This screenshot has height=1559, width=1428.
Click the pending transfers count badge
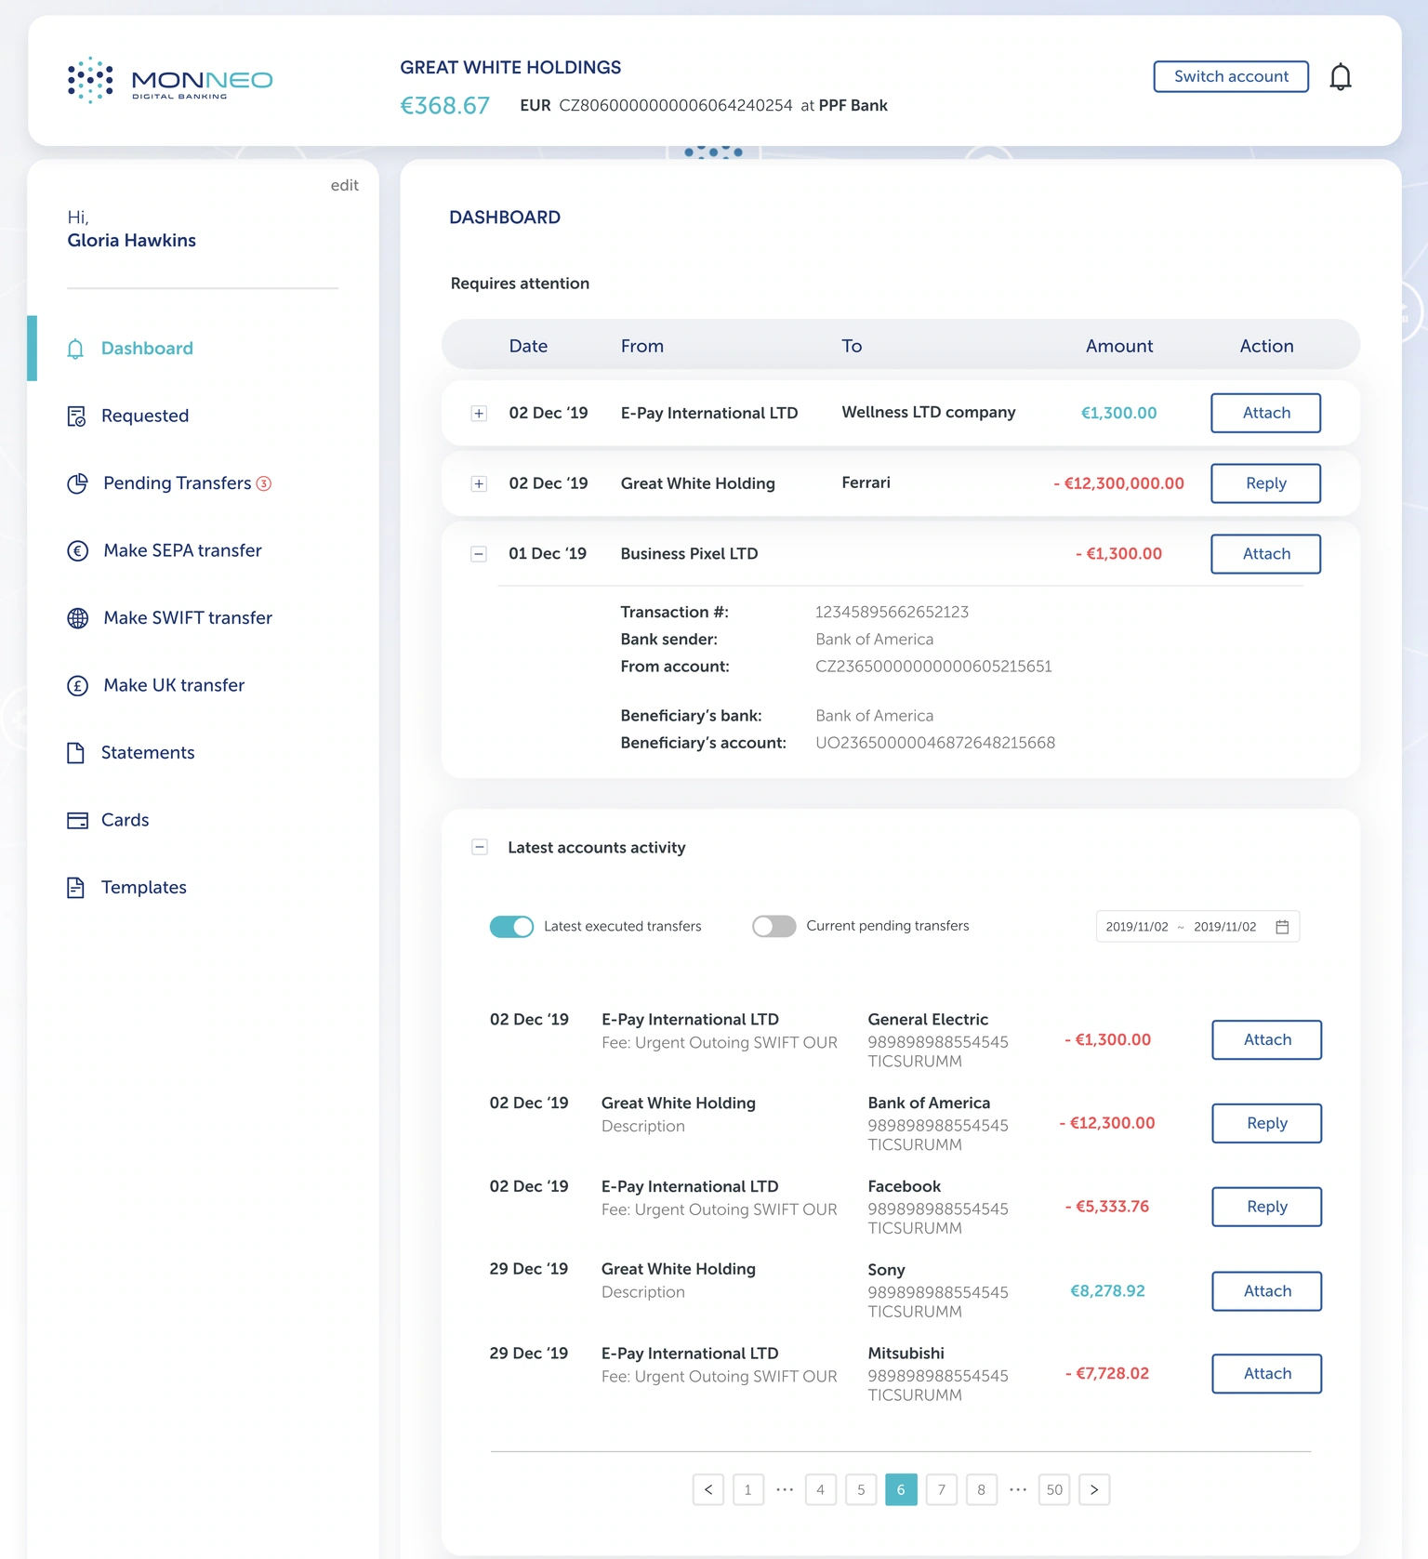(264, 483)
